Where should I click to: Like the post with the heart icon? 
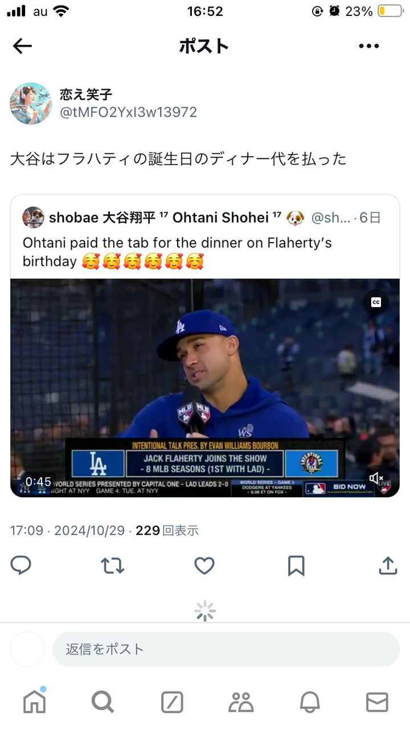click(x=204, y=566)
